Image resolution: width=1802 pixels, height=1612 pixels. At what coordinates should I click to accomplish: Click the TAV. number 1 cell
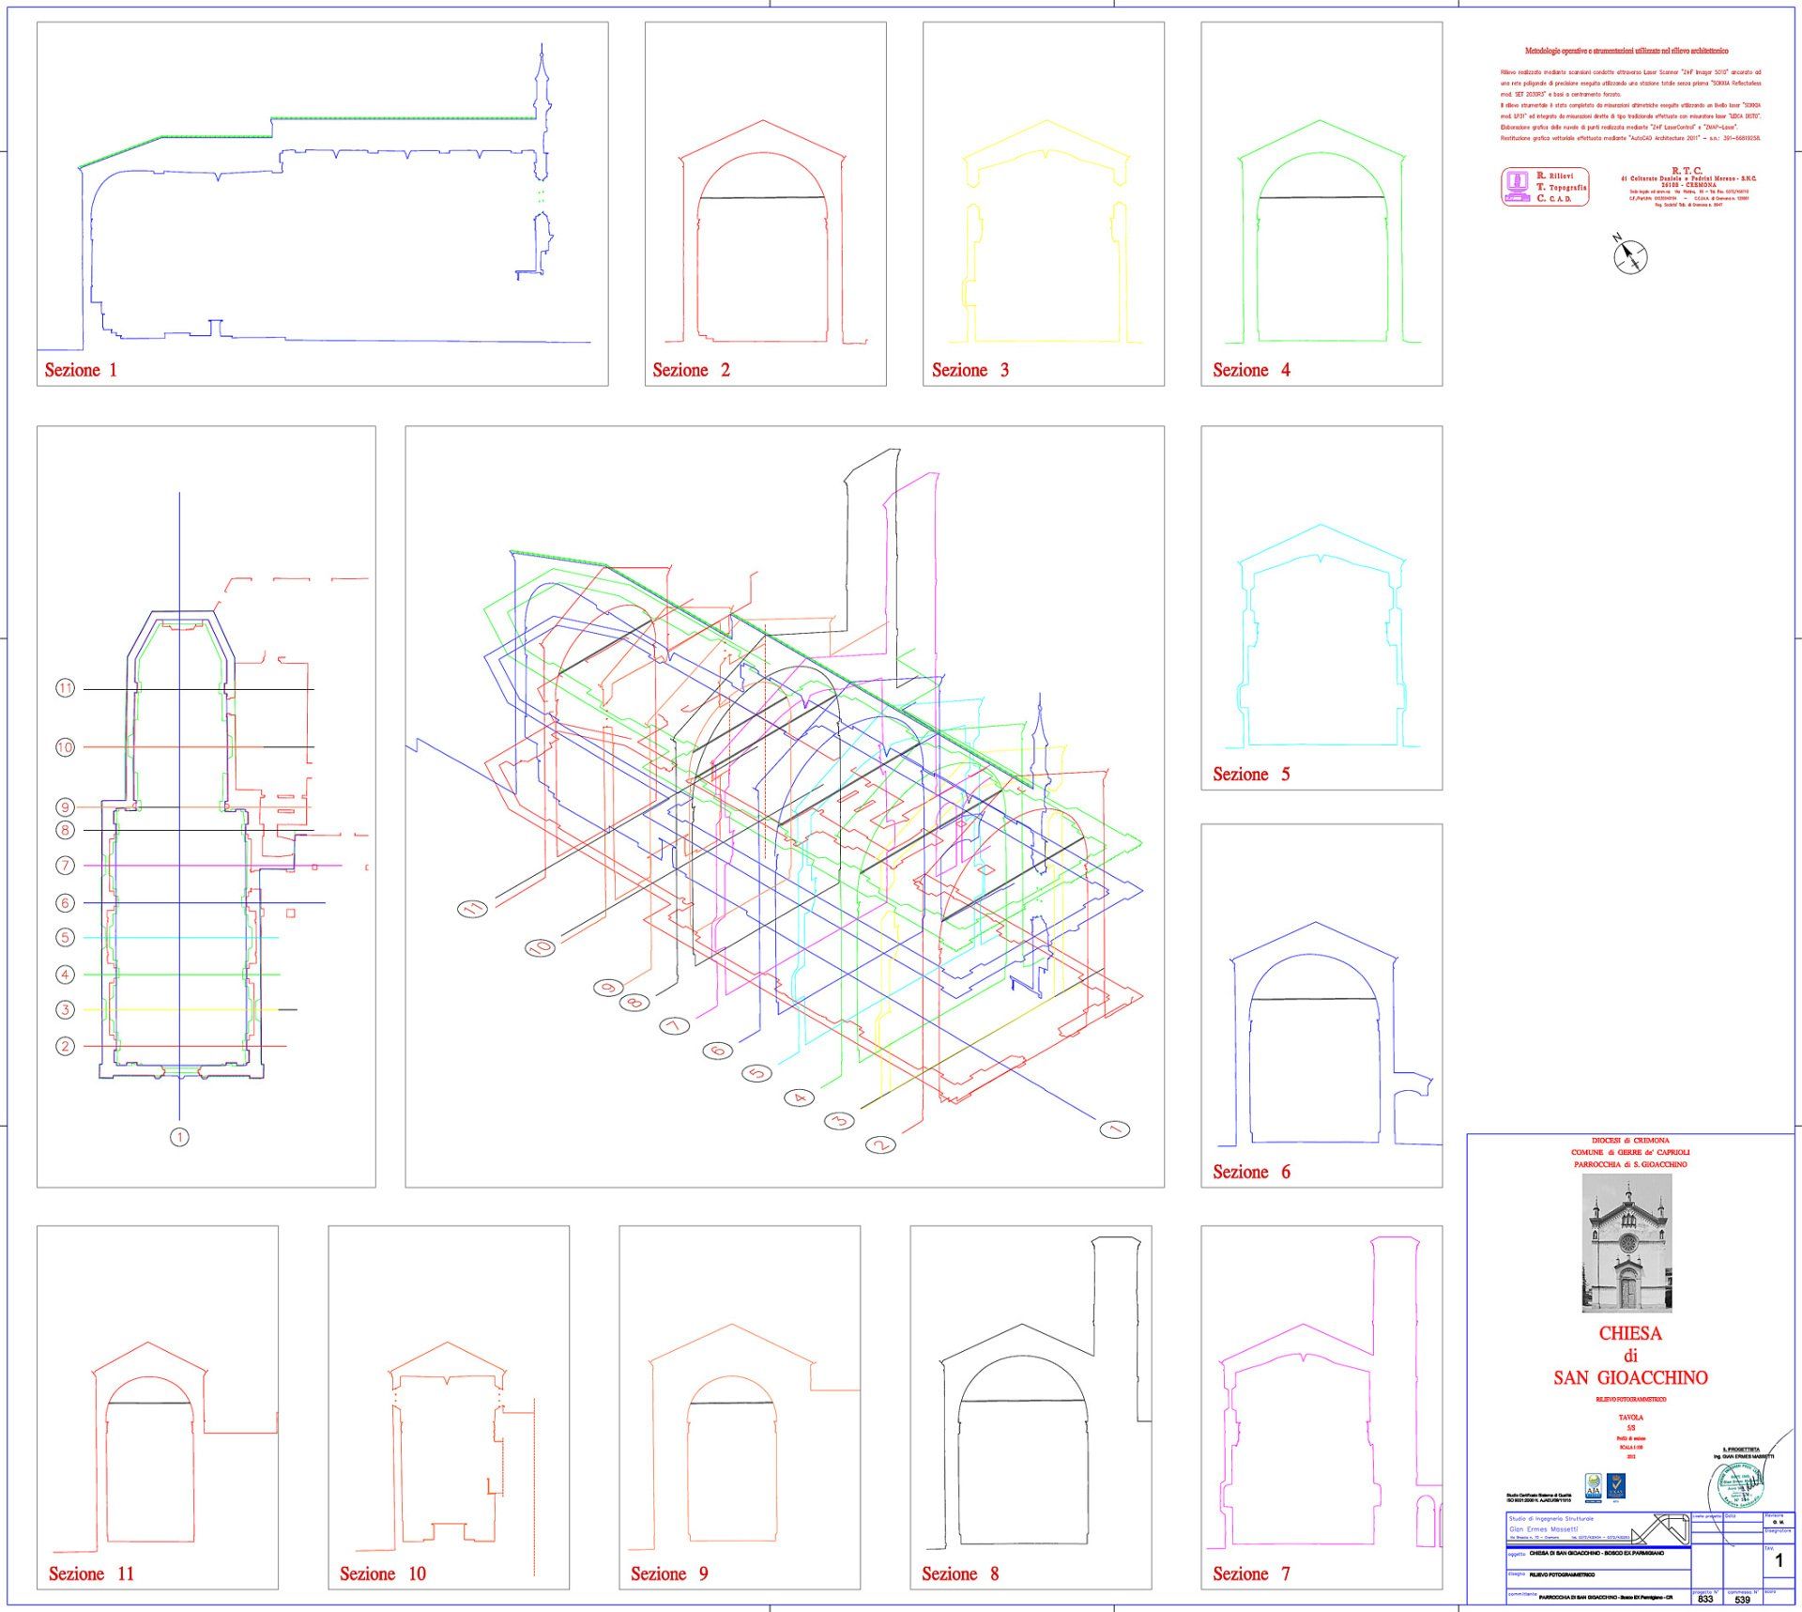1779,1561
